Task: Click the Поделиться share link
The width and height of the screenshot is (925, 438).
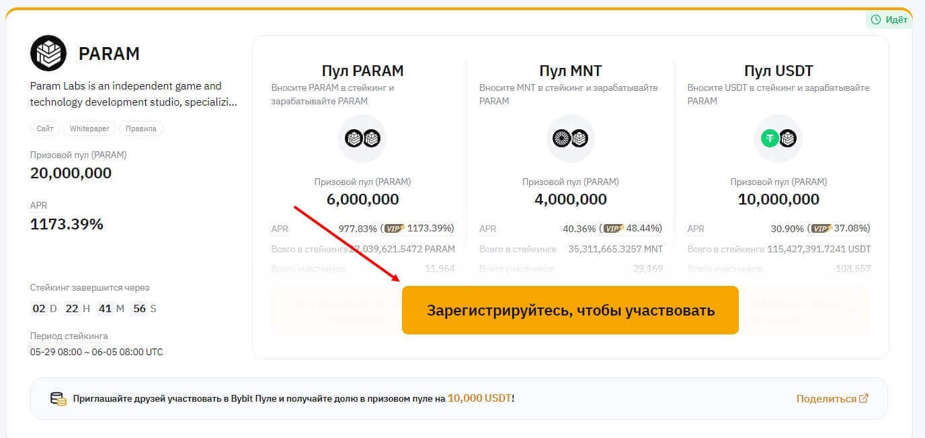Action: 826,398
